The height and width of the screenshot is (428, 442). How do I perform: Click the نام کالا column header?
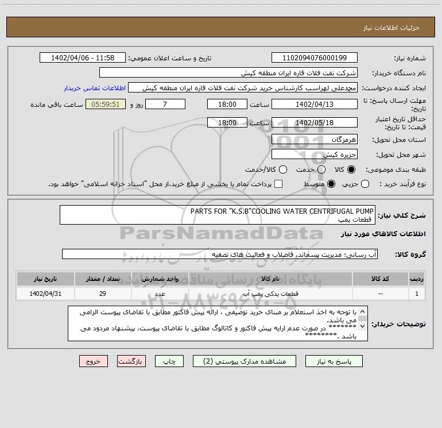pyautogui.click(x=270, y=279)
